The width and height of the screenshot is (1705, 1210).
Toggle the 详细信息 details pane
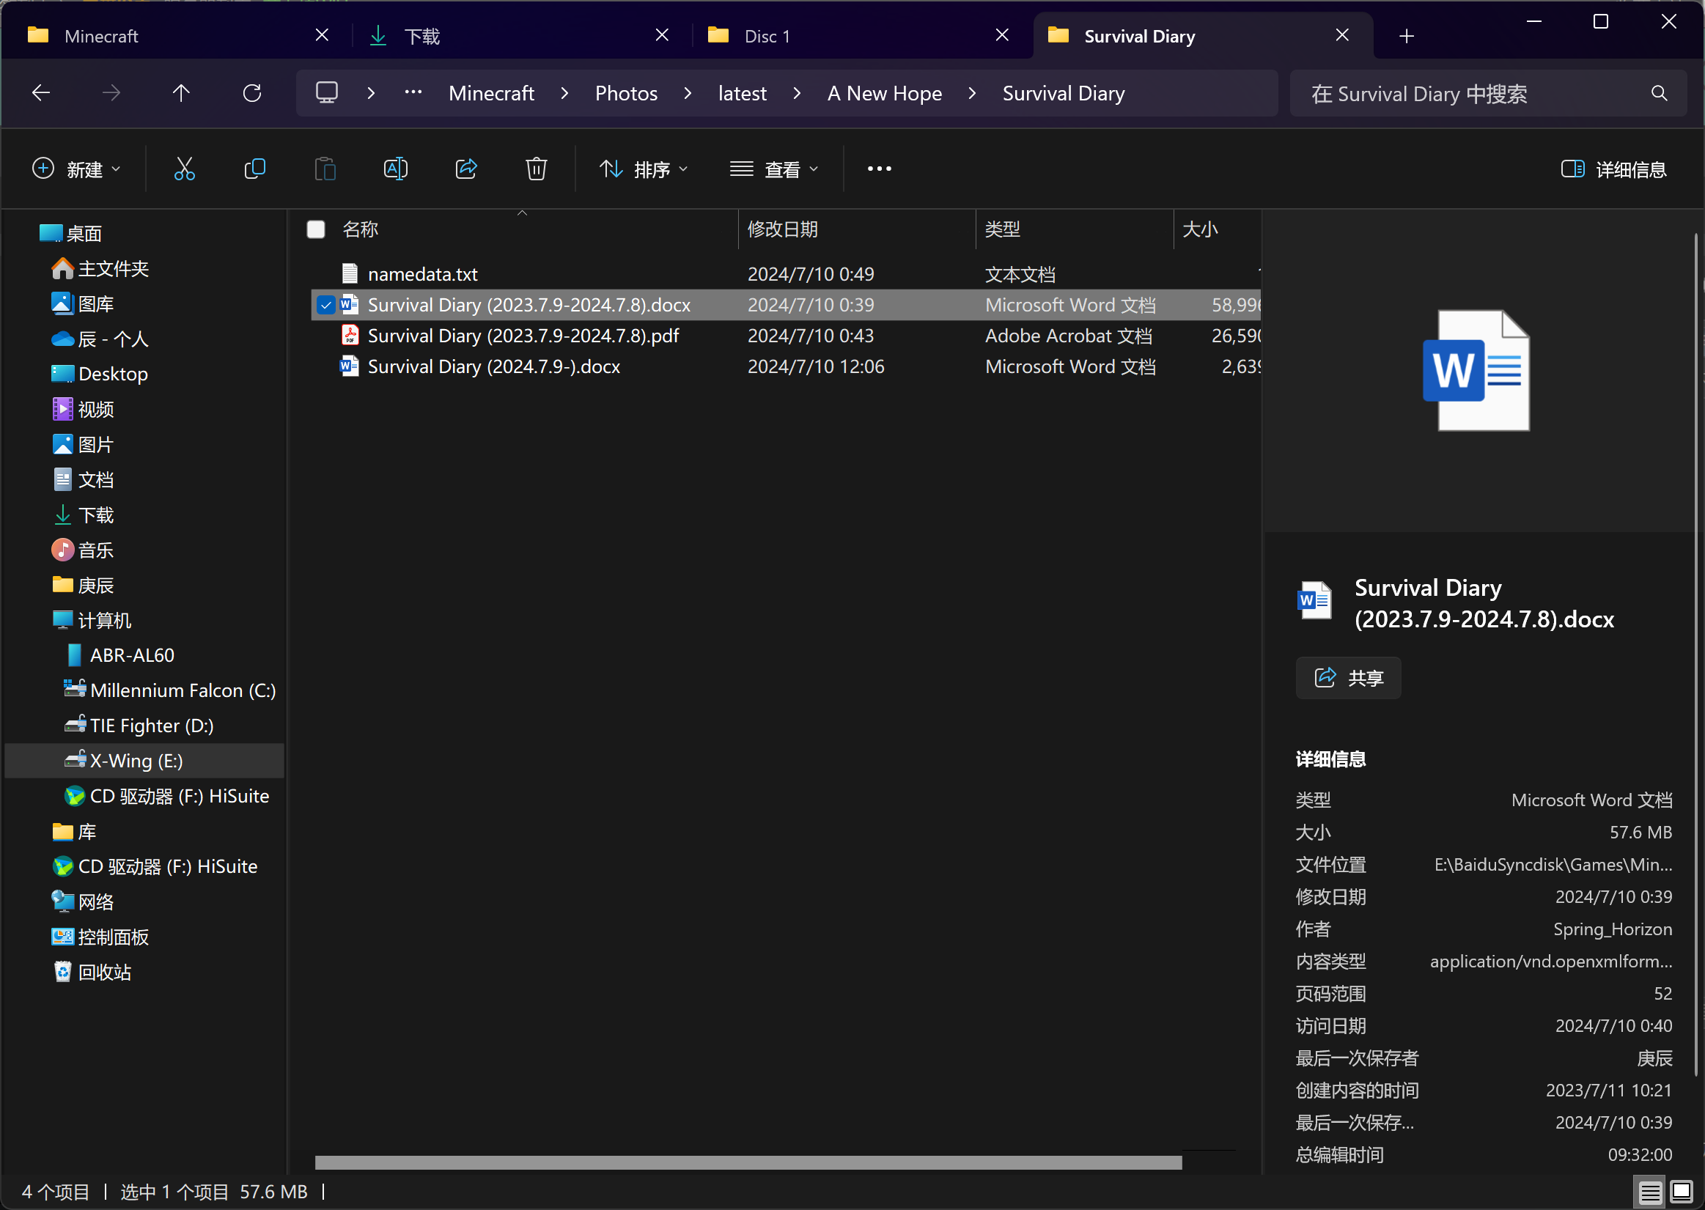[x=1613, y=169]
